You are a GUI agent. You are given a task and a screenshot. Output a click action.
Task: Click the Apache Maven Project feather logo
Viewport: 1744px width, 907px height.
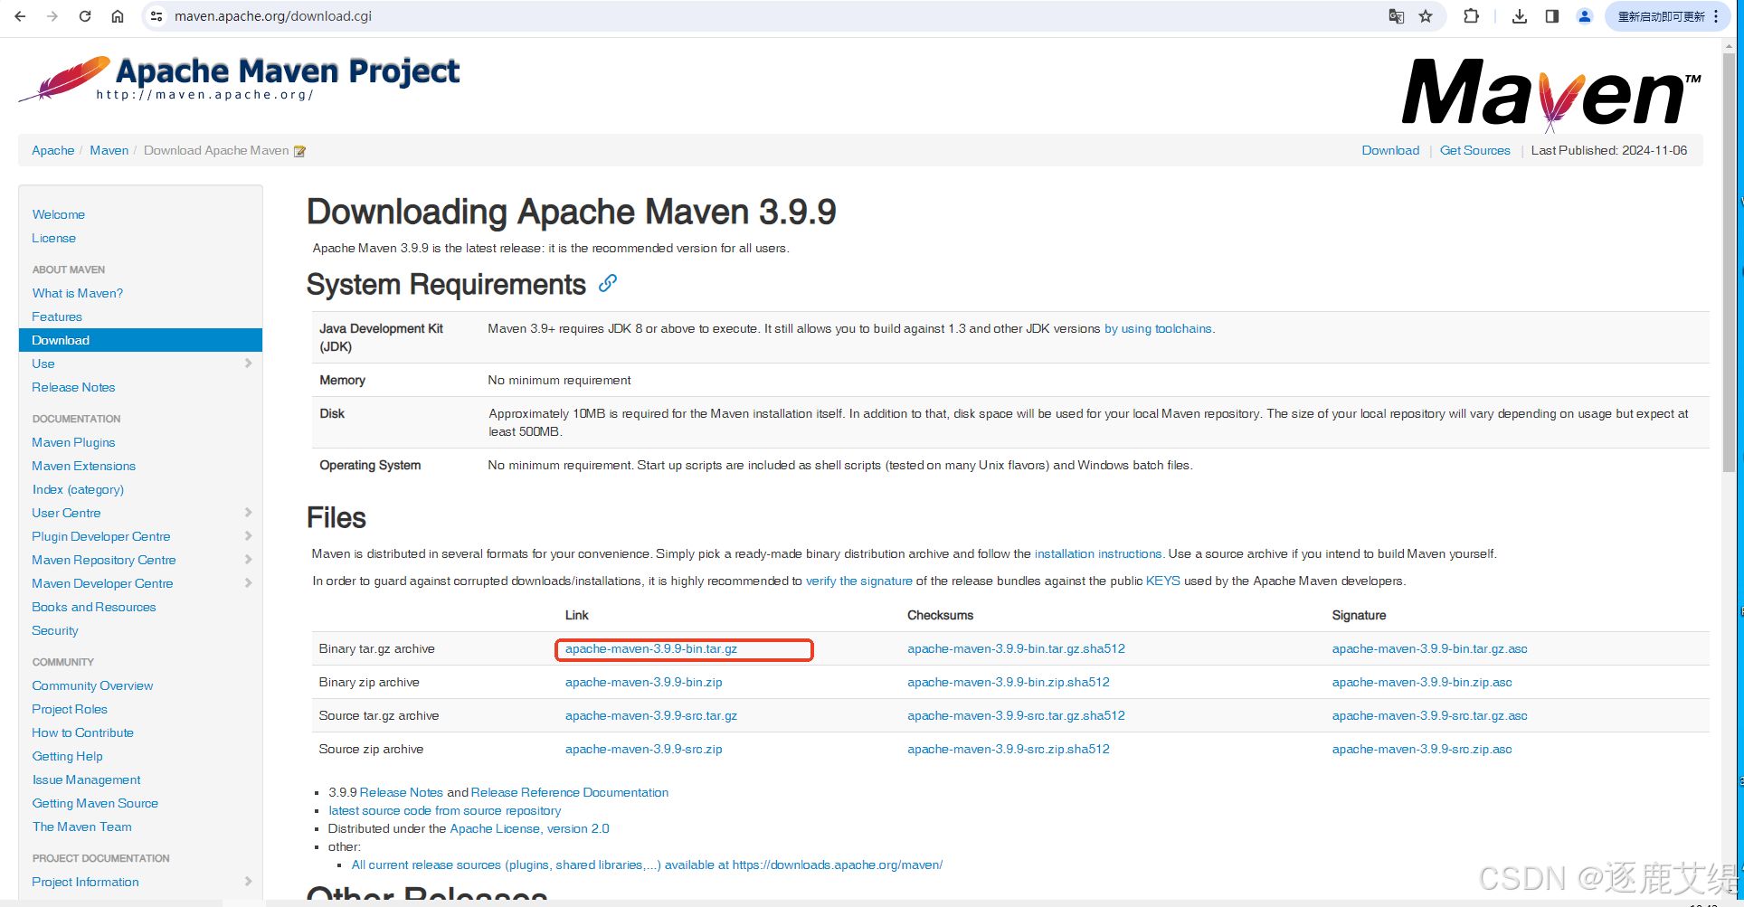[x=239, y=80]
